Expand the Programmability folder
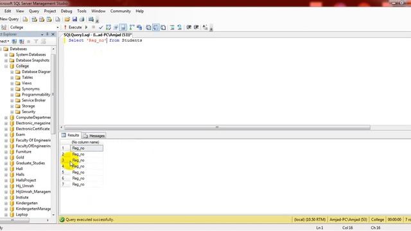This screenshot has height=231, width=411. click(x=12, y=95)
